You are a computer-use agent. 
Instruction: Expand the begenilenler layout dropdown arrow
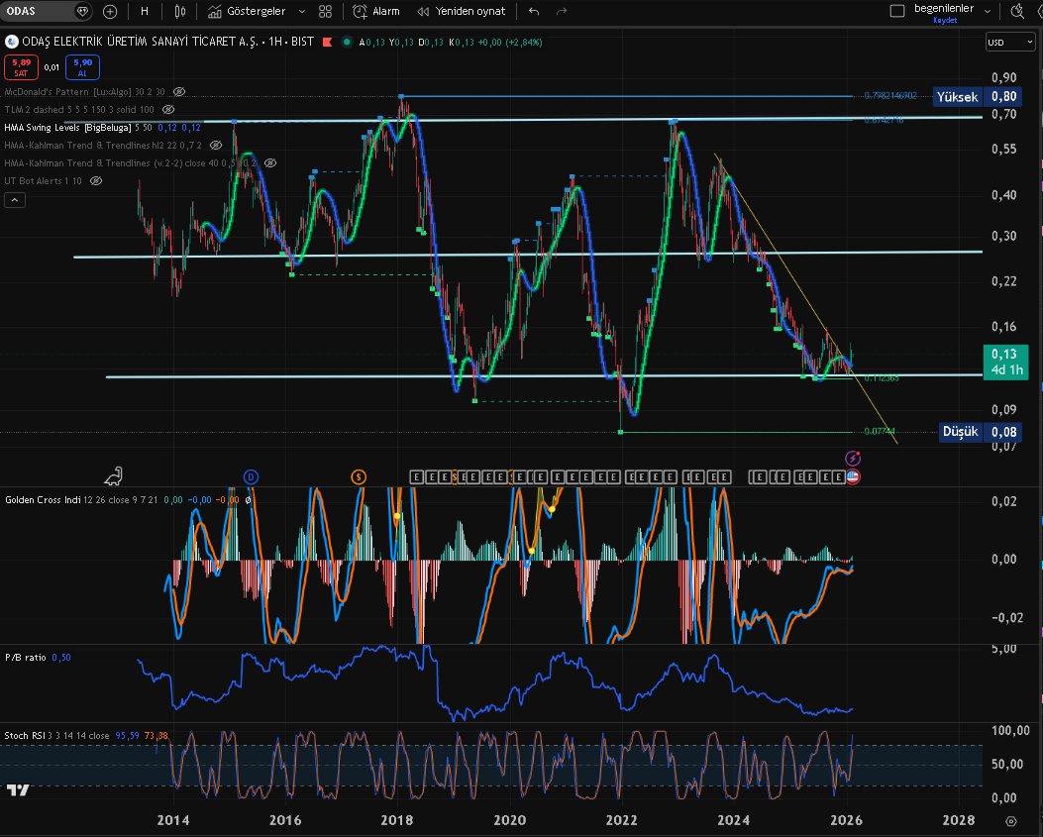pos(988,11)
